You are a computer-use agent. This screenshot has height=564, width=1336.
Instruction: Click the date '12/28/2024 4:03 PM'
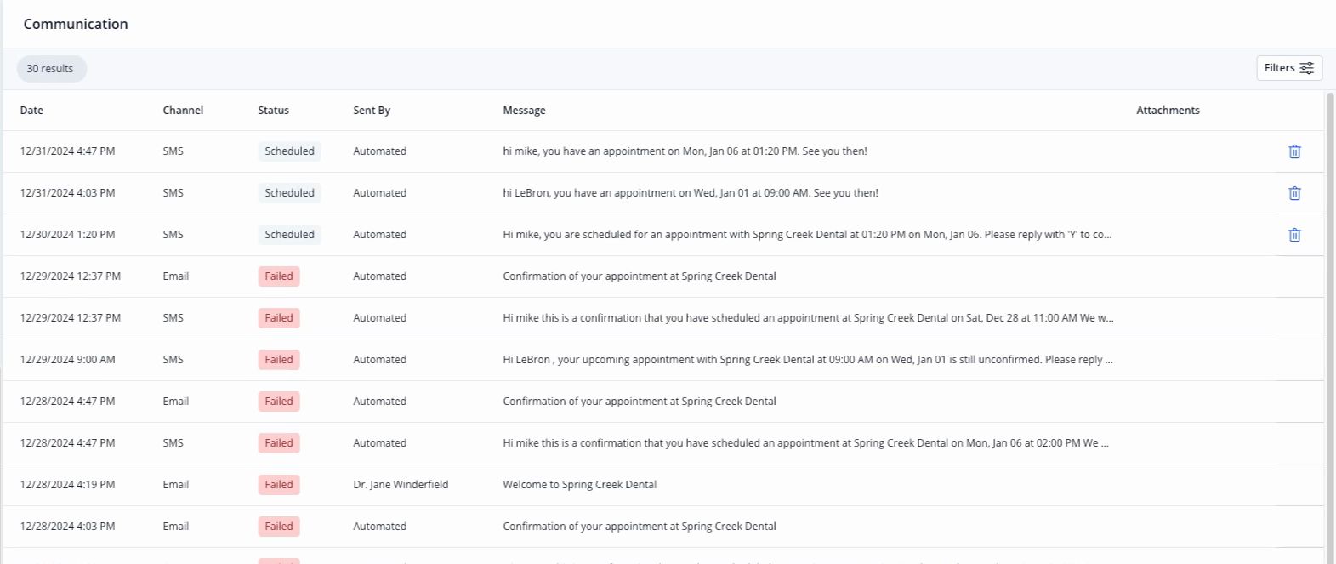pos(67,527)
